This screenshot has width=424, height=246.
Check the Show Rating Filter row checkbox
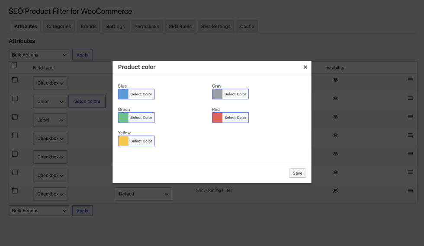pos(15,191)
